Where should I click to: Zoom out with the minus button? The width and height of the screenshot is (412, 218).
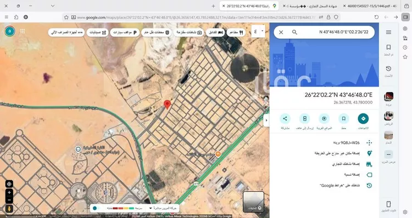(x=9, y=200)
